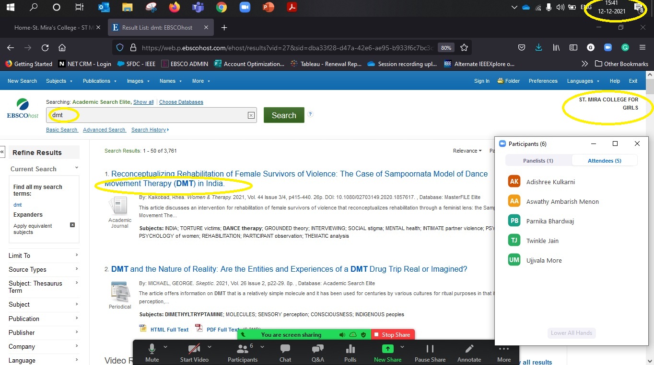Open the Publications menu
The height and width of the screenshot is (365, 654).
[100, 81]
